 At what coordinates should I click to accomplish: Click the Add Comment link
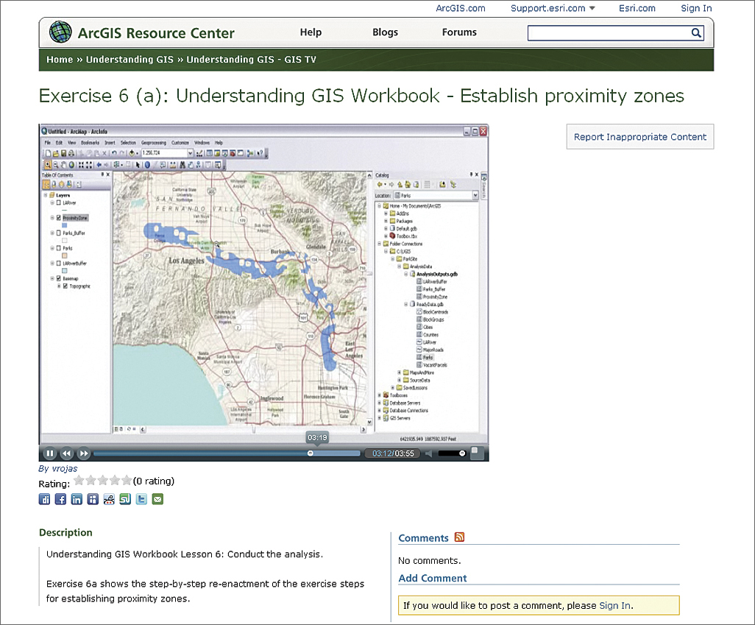click(x=433, y=579)
